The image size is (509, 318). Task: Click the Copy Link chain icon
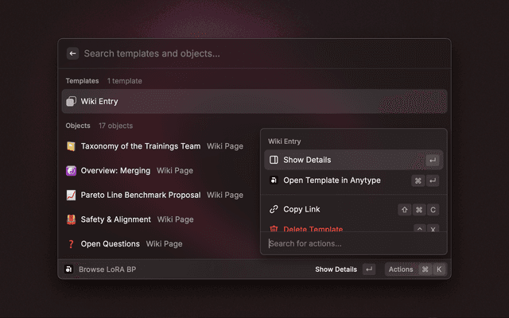point(274,210)
